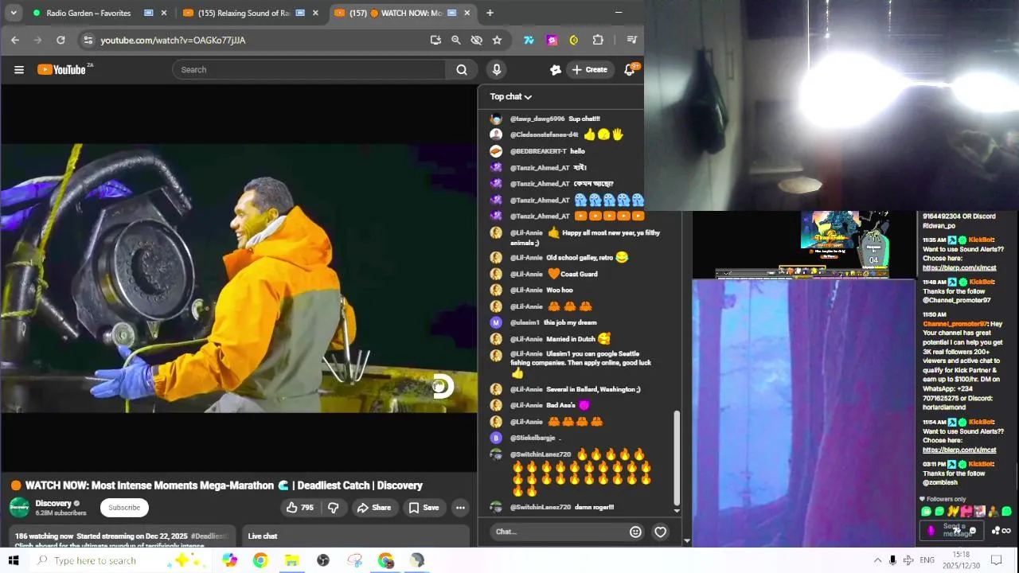Click the forward navigation arrow
The image size is (1019, 573).
click(x=37, y=40)
